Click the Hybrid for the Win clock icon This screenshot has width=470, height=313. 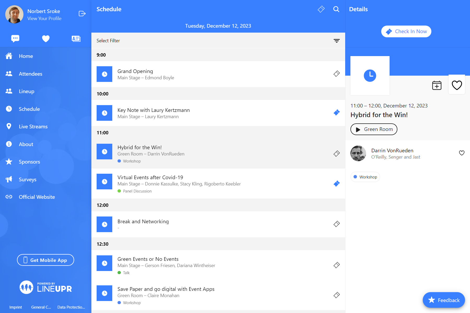[104, 152]
